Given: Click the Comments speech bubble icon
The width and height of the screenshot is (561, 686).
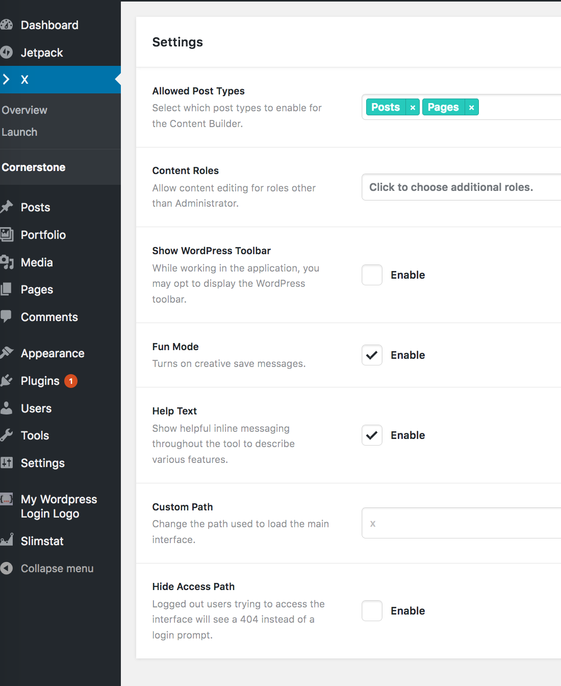Looking at the screenshot, I should 7,317.
